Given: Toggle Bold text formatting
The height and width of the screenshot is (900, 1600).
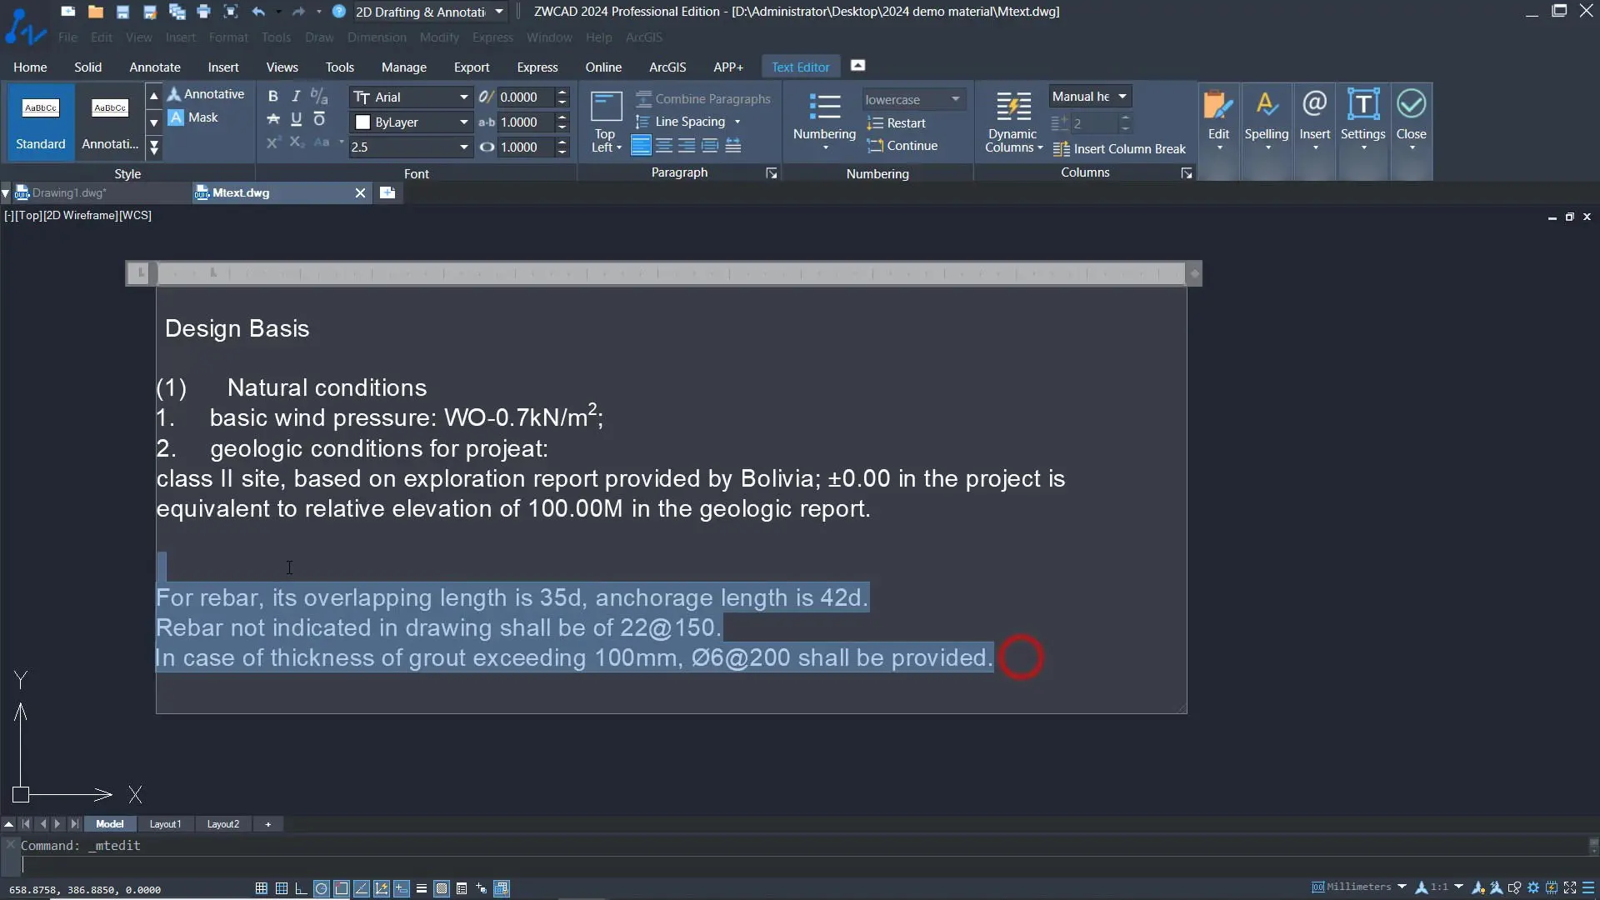Looking at the screenshot, I should click(272, 97).
